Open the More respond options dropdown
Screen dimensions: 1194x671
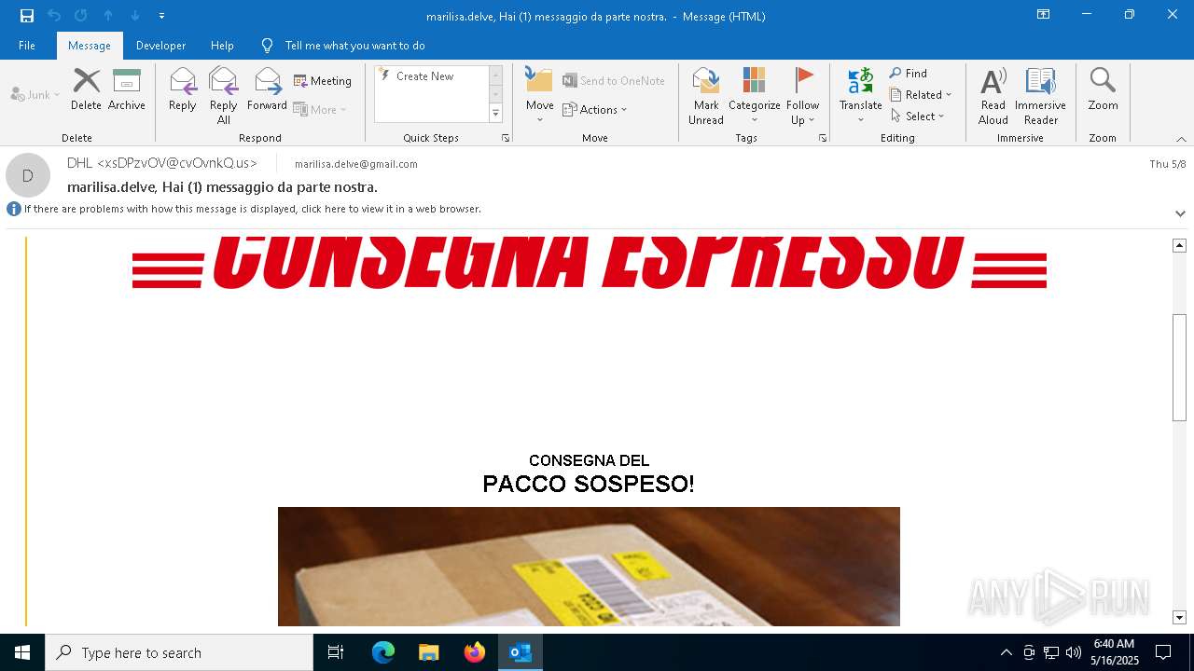320,109
